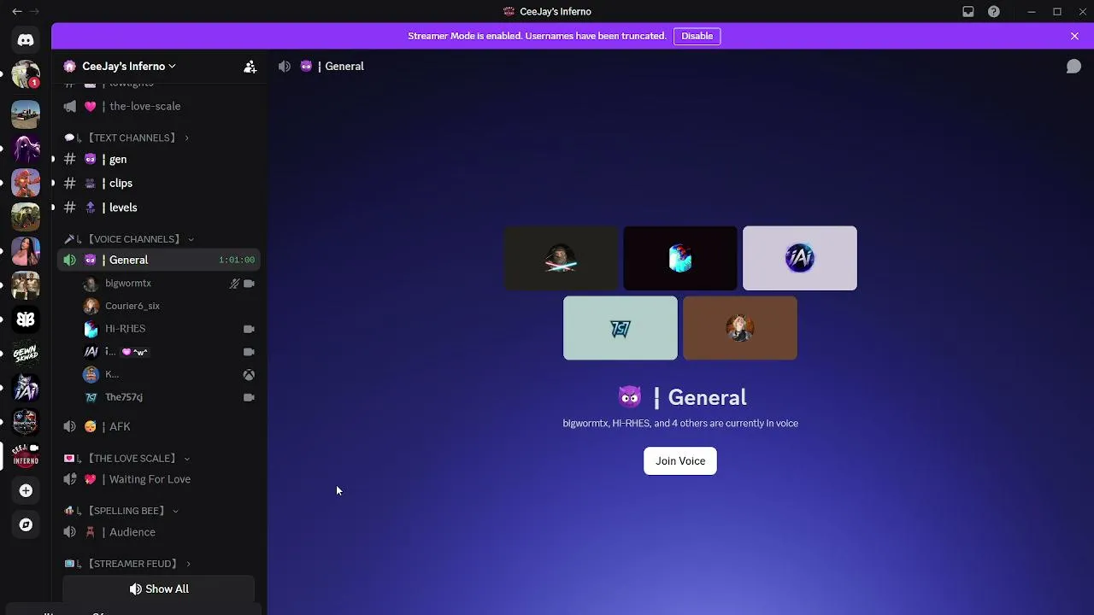Screen dimensions: 1094x615
Task: Open the-love-scale announcement channel
Action: pos(158,107)
